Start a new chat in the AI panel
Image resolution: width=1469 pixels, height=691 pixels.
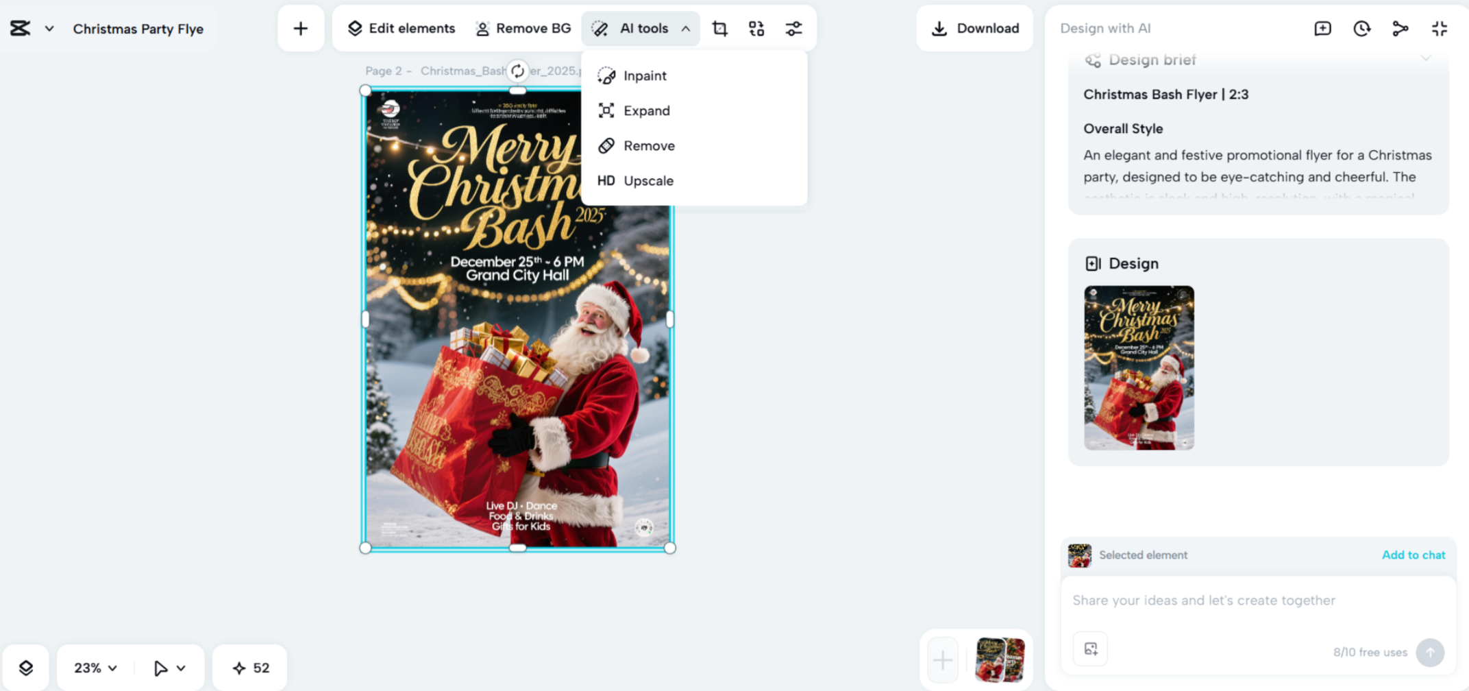pyautogui.click(x=1322, y=28)
